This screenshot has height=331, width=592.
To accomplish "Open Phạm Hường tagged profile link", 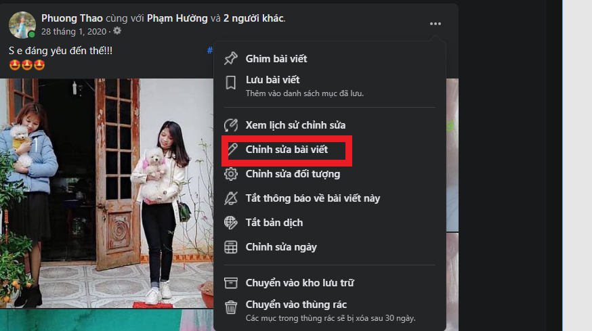I will pos(177,18).
